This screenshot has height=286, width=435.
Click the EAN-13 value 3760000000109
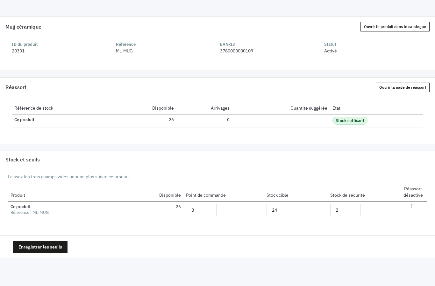coord(237,51)
